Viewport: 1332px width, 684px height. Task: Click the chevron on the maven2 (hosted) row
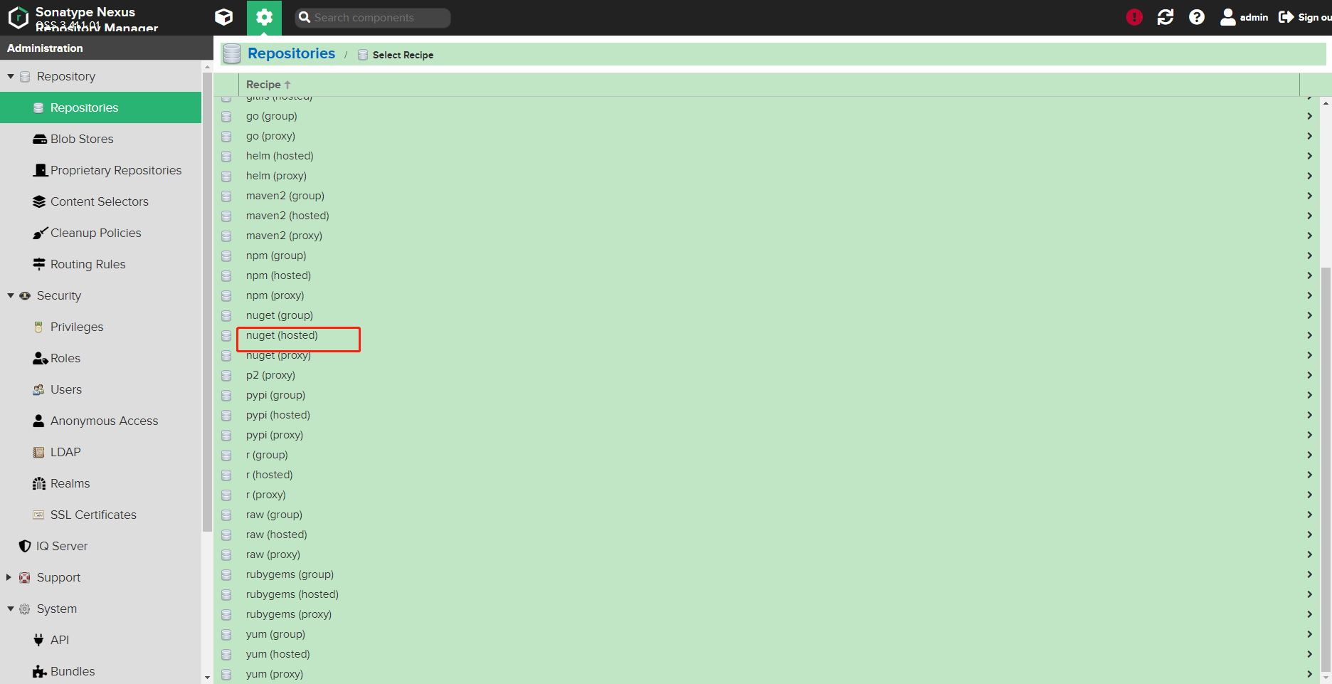pyautogui.click(x=1309, y=216)
